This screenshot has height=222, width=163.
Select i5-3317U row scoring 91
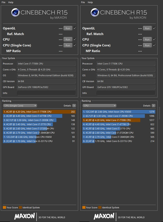(39, 141)
